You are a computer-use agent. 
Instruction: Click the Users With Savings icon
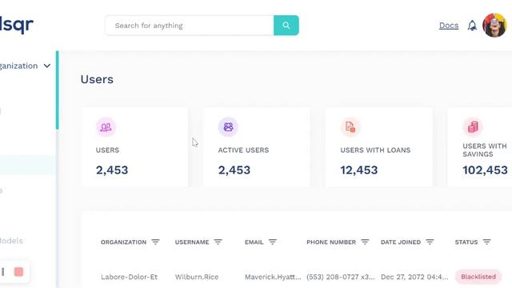473,127
